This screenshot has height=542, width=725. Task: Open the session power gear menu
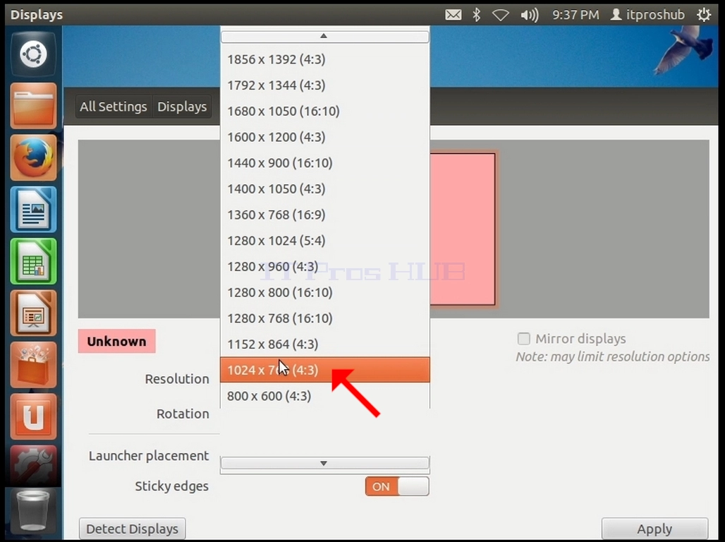click(704, 15)
